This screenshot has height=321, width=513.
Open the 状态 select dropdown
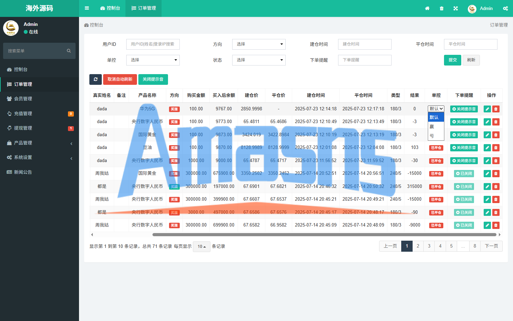pos(259,60)
